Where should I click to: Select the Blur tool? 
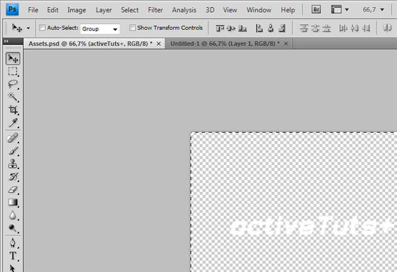[x=13, y=215]
